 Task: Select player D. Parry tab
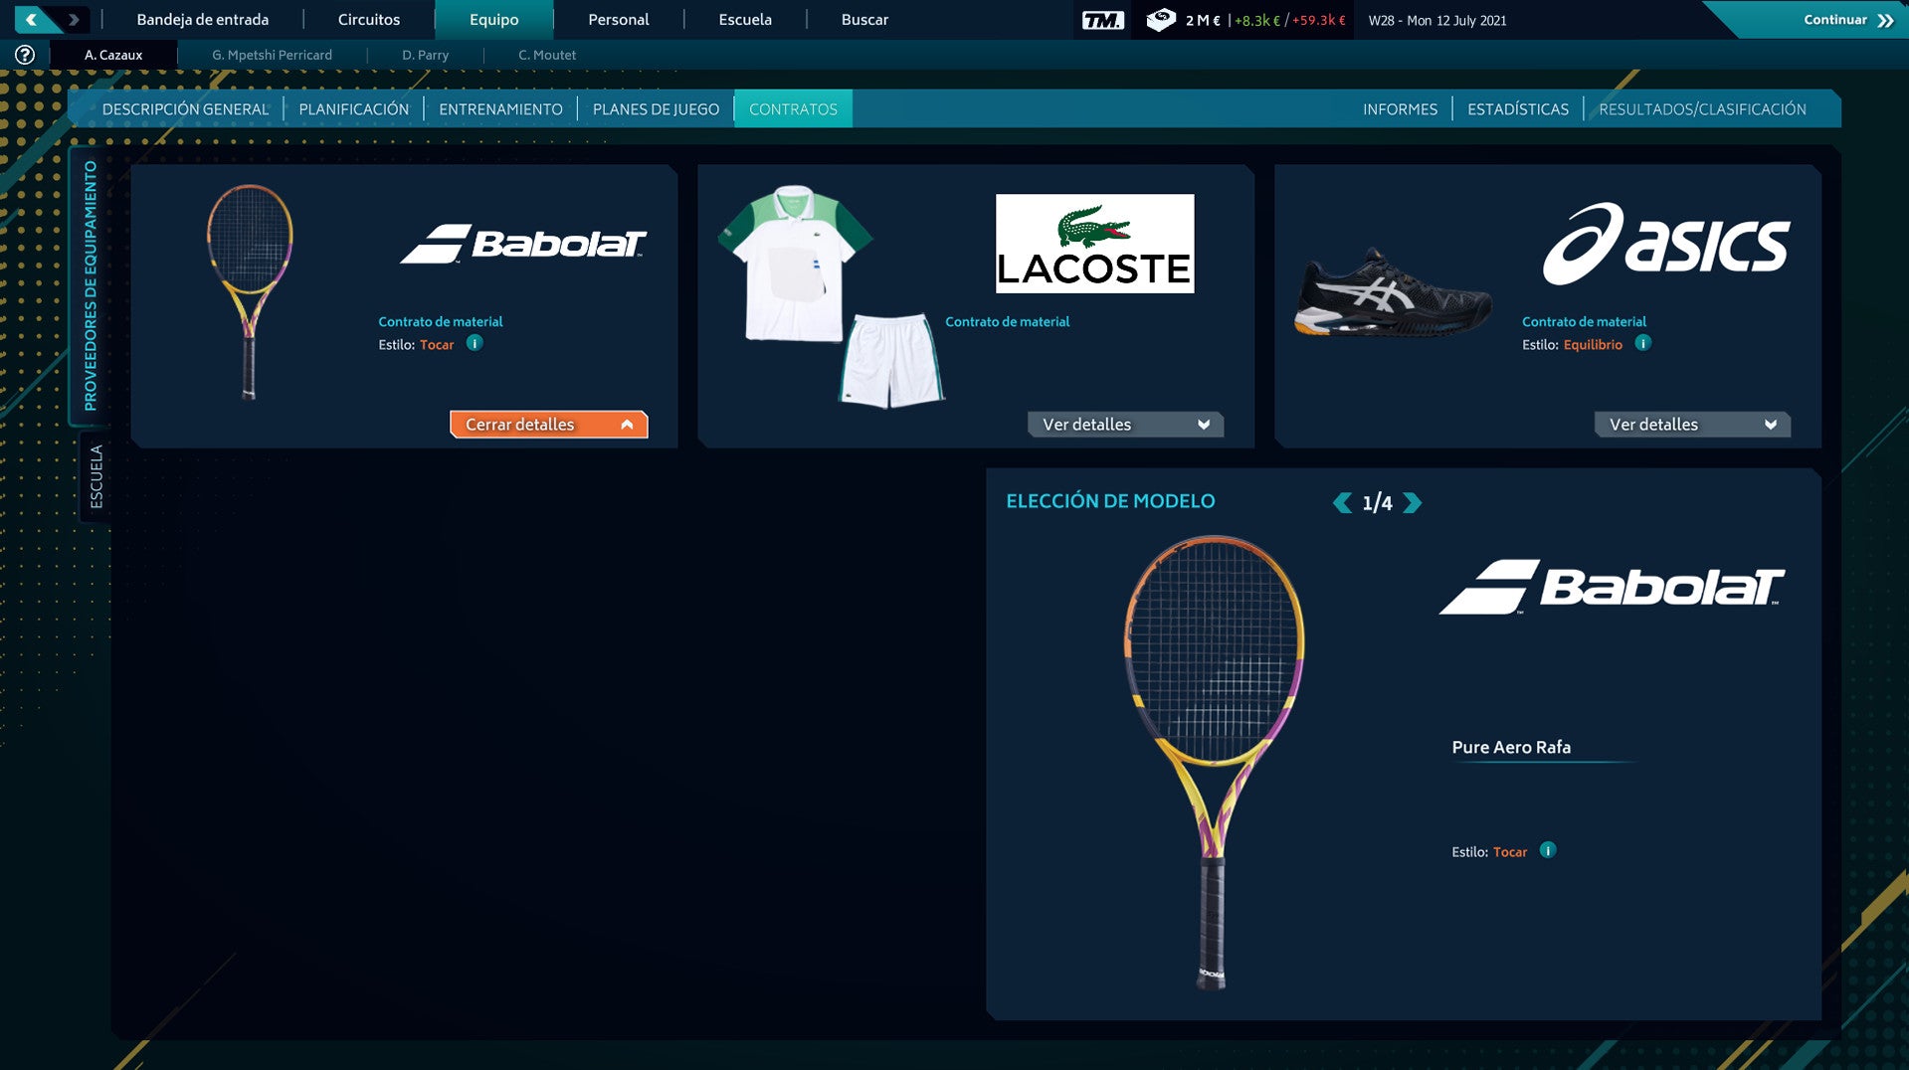click(425, 55)
